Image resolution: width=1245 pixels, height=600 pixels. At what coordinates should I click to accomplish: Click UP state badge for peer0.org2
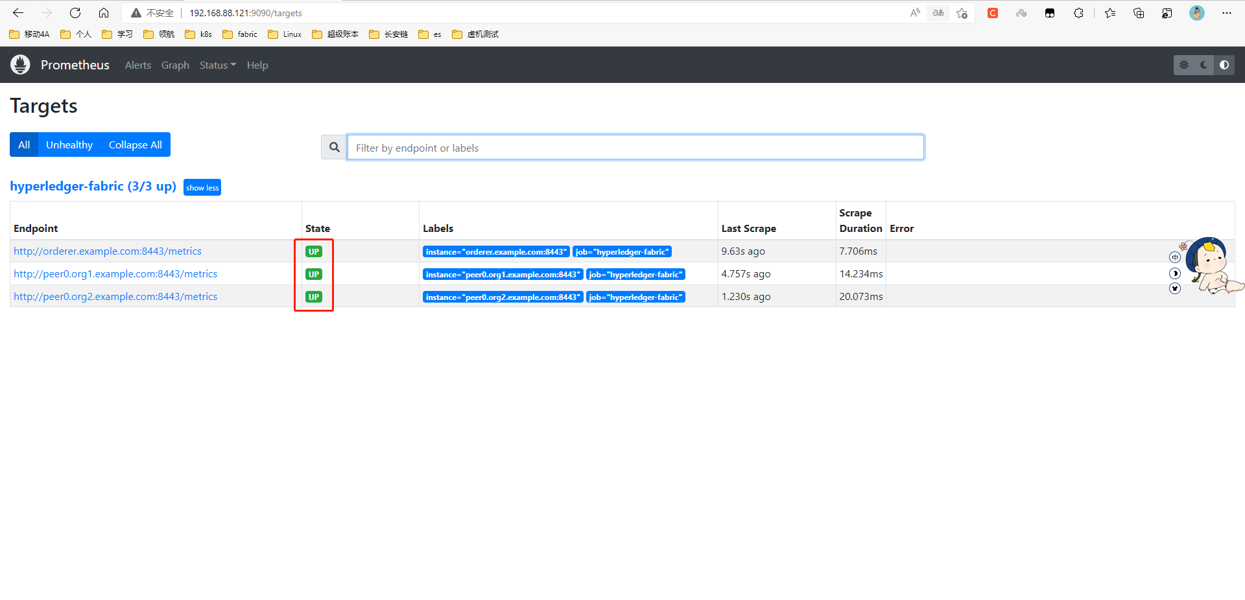[x=314, y=297]
